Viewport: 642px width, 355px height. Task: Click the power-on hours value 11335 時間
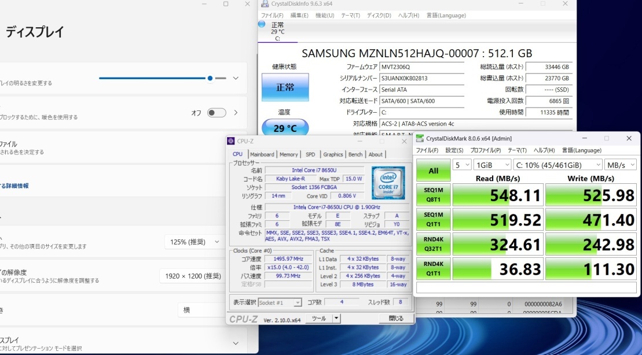tap(549, 113)
